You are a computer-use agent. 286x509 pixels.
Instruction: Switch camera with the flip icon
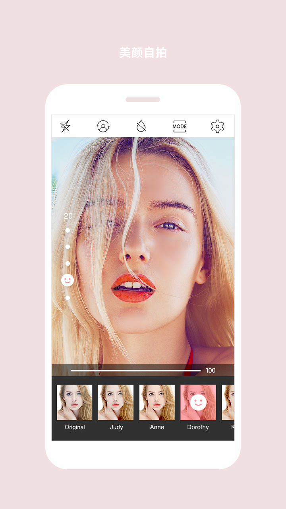[103, 126]
